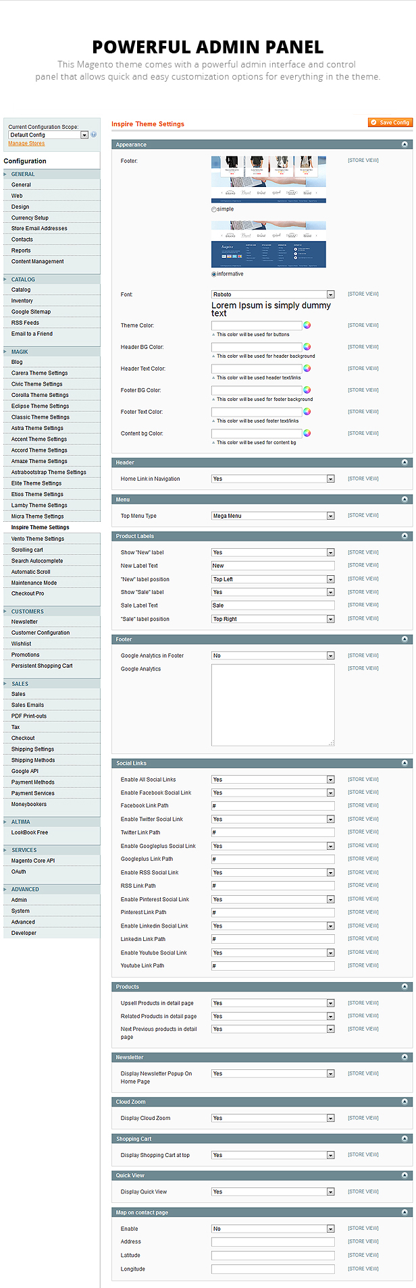
Task: Open Customer Configuration in sidebar
Action: point(41,633)
